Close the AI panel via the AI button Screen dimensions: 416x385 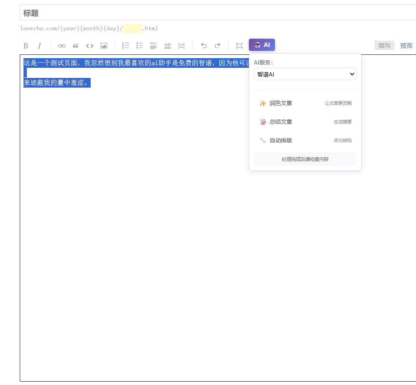(262, 45)
